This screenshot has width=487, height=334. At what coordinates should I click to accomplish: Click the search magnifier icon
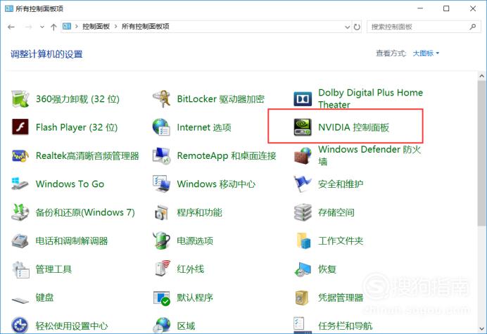coord(473,27)
